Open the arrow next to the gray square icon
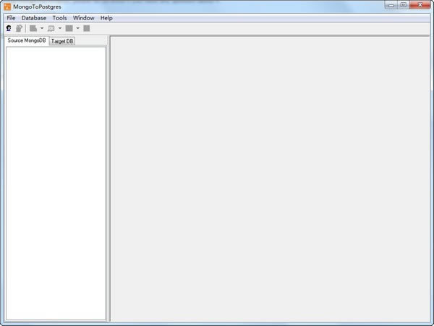 78,28
